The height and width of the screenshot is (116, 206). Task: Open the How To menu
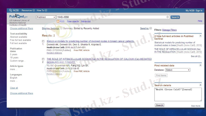tap(42, 11)
